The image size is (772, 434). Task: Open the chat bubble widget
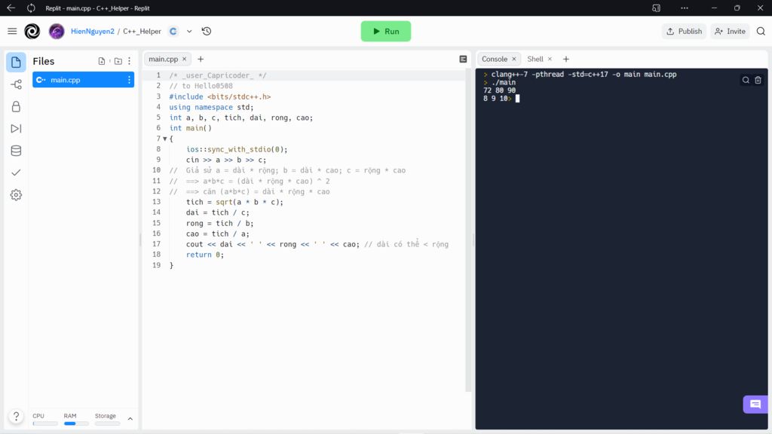click(x=755, y=405)
